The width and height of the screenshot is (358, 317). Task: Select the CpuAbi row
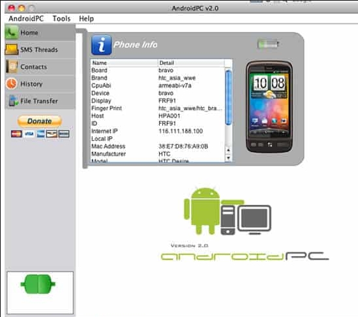click(x=158, y=85)
